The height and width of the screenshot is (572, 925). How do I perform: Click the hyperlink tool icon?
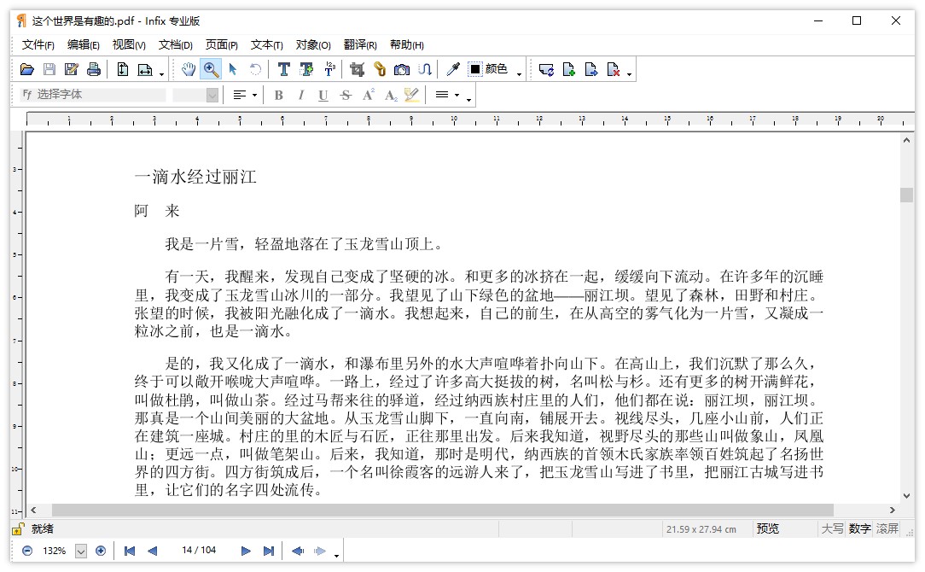(380, 69)
